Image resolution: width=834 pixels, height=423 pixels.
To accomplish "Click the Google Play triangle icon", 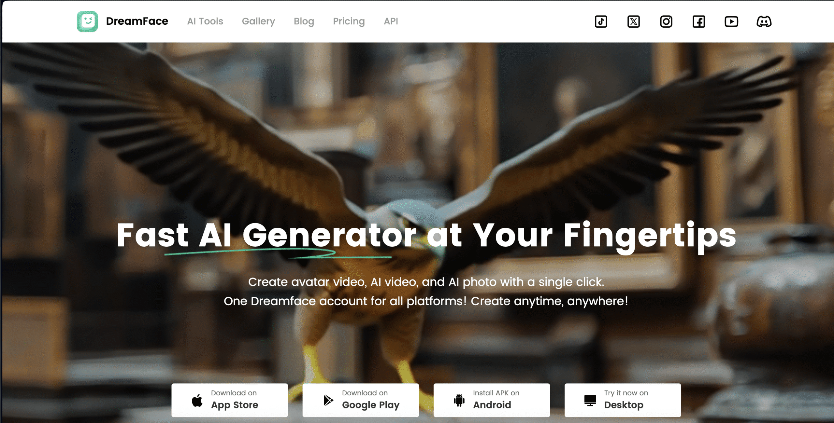I will coord(328,400).
